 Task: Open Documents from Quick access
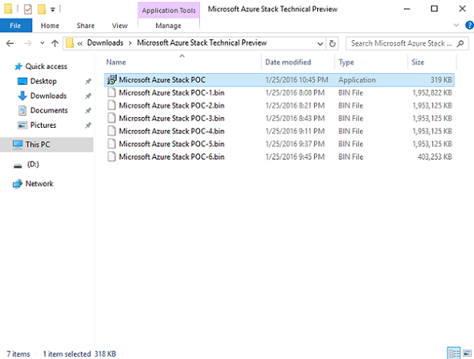pyautogui.click(x=49, y=110)
